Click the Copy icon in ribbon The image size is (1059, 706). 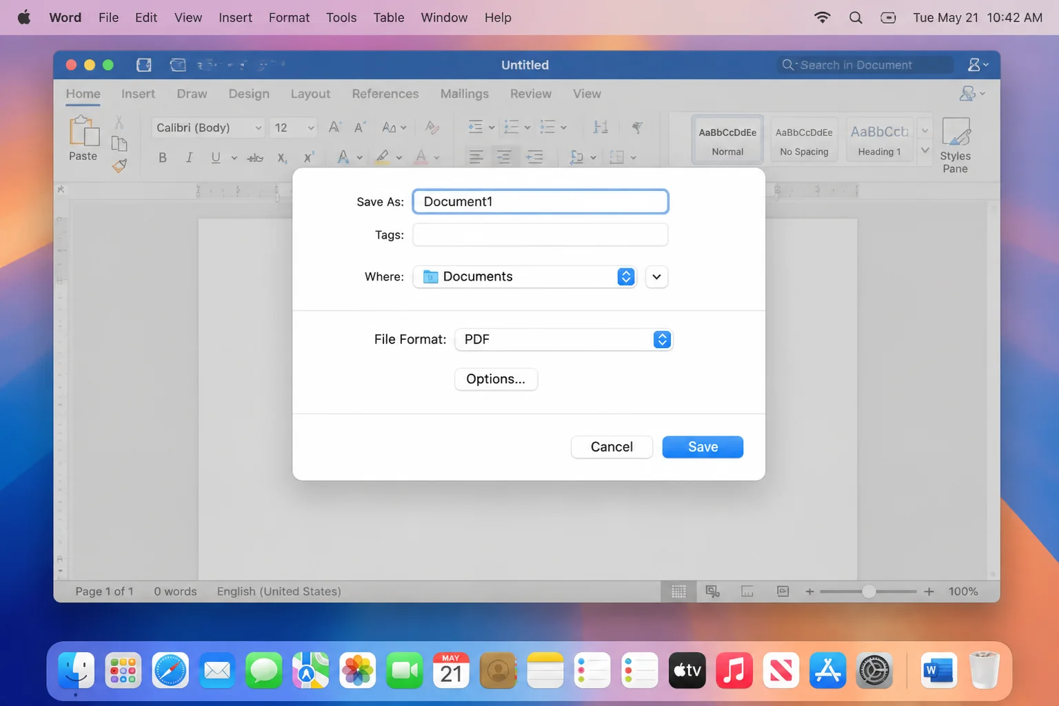pyautogui.click(x=119, y=143)
